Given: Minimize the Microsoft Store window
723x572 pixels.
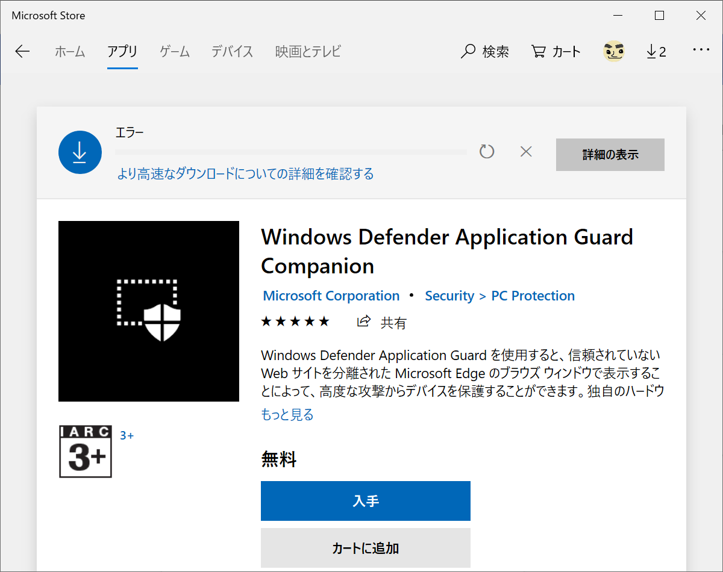Looking at the screenshot, I should [618, 16].
